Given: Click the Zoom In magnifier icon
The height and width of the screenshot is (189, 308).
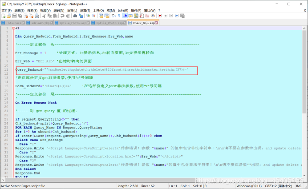Looking at the screenshot, I should pyautogui.click(x=88, y=16).
